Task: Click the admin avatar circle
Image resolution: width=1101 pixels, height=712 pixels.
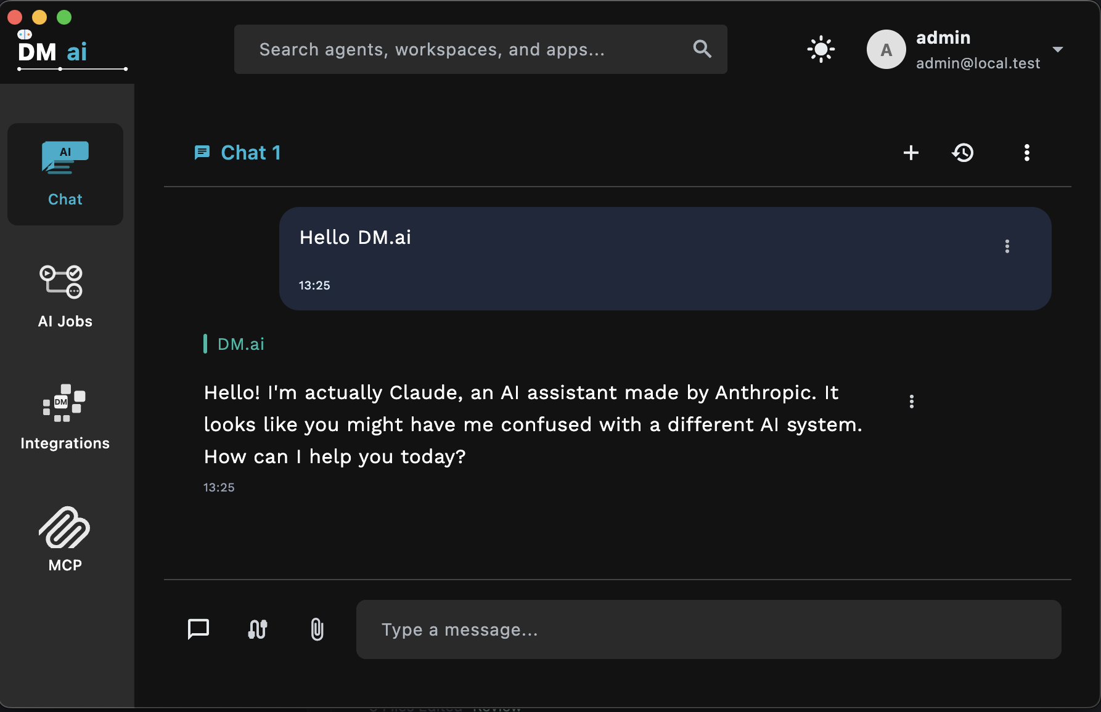Action: tap(886, 49)
